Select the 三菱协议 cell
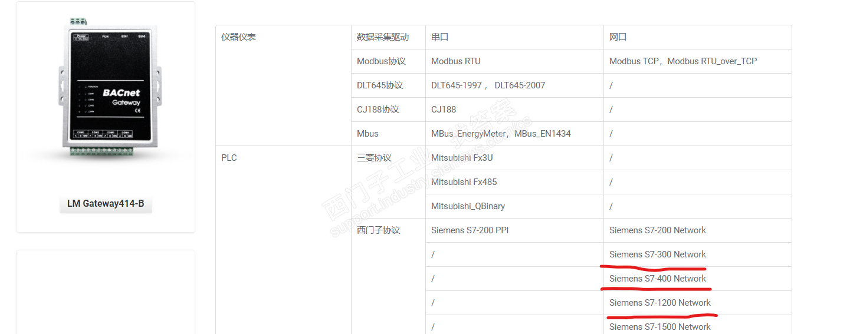The width and height of the screenshot is (850, 334). point(388,182)
